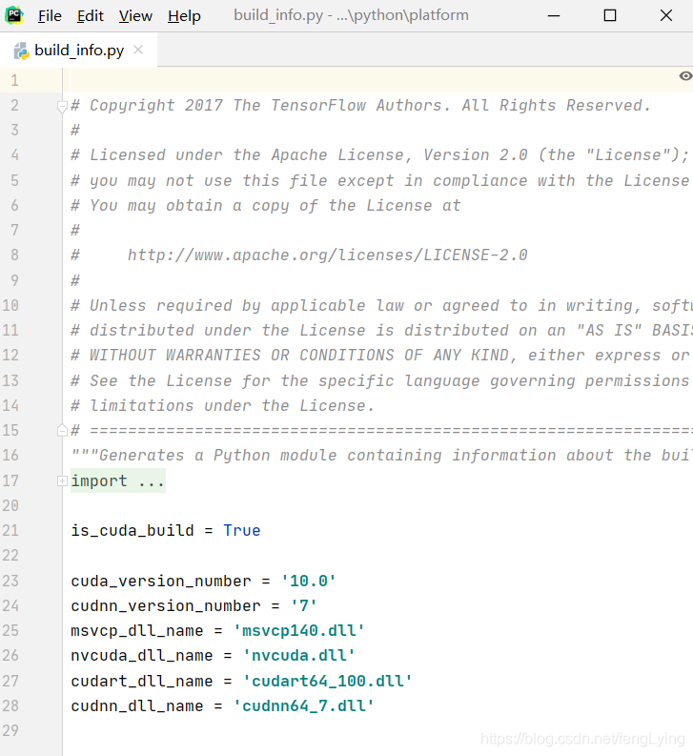Expand the folded imports at line 17
The height and width of the screenshot is (756, 693).
[62, 480]
